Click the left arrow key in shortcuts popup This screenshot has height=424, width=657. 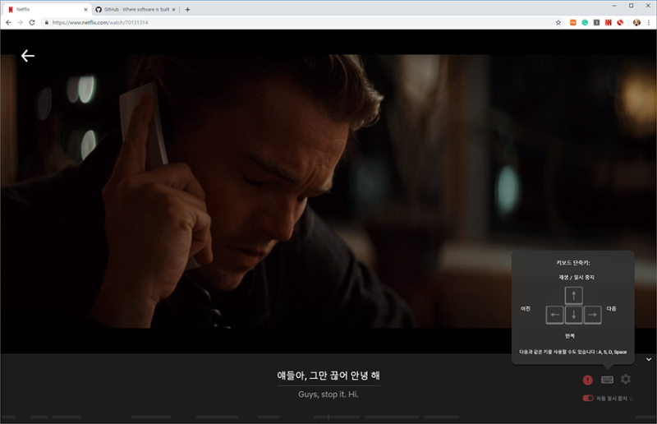coord(554,315)
